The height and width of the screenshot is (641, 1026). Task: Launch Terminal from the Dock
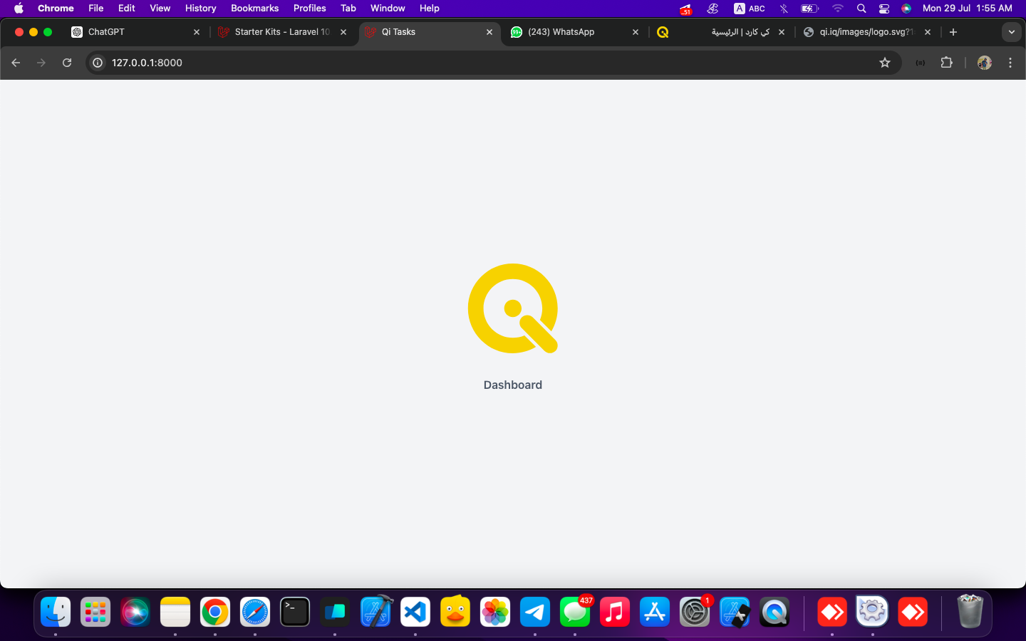click(295, 612)
